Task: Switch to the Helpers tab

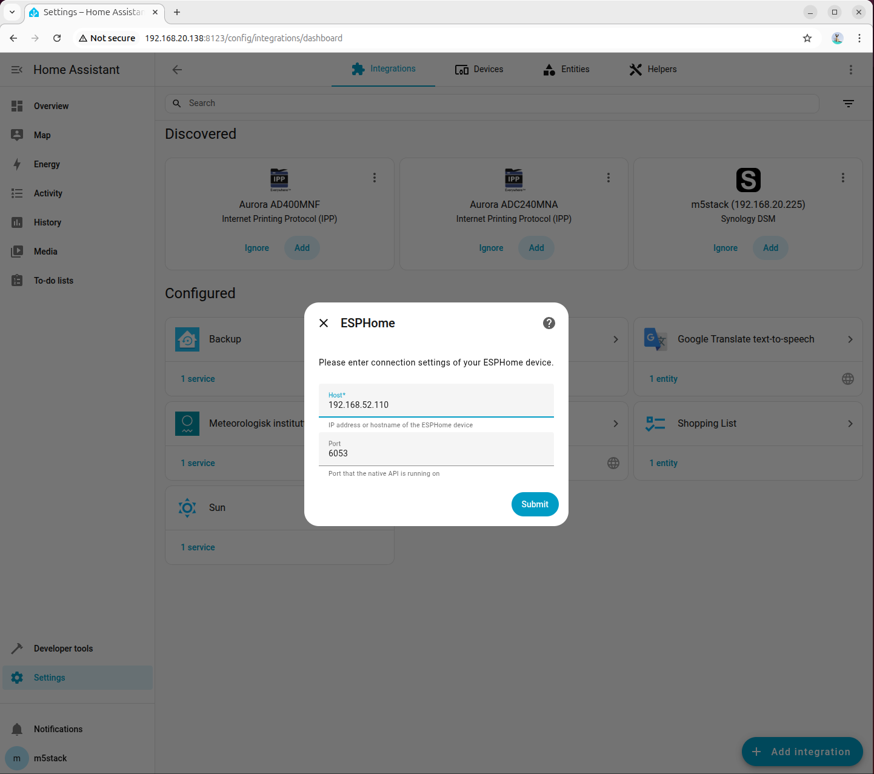Action: (x=653, y=69)
